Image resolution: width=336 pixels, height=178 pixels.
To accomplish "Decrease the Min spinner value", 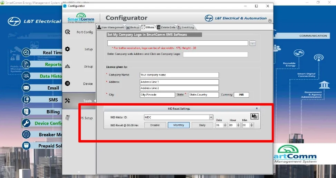I will 252,127.
